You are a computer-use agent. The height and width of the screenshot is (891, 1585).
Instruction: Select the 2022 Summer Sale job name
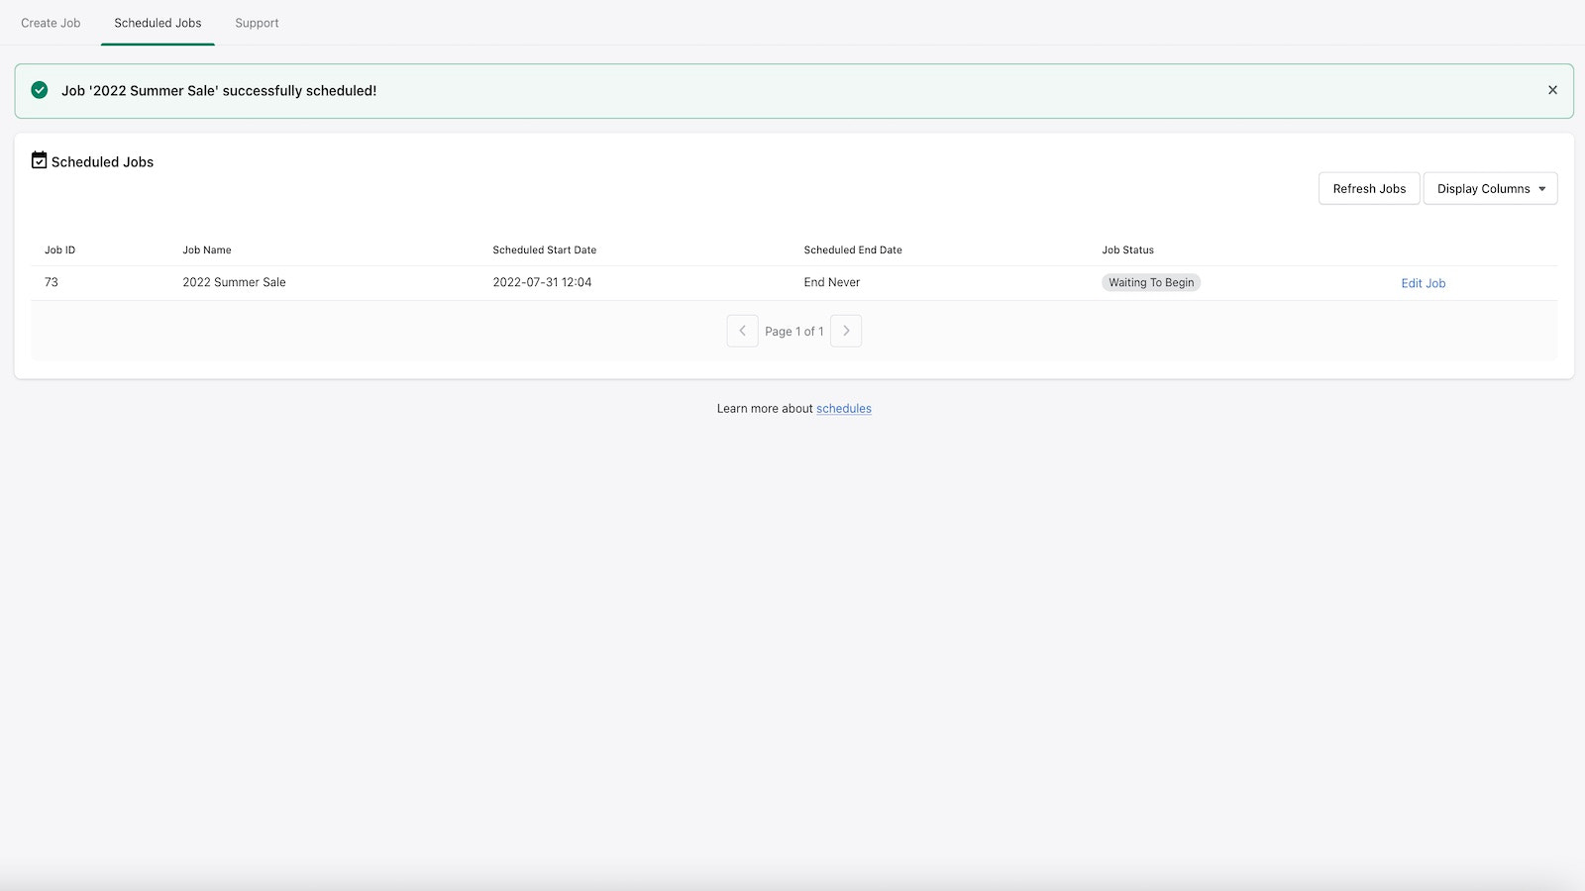[x=234, y=282]
